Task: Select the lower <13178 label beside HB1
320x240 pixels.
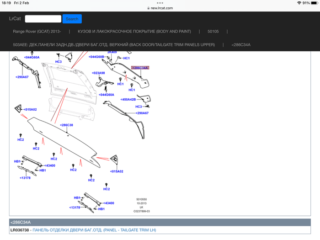Action: pos(75,208)
